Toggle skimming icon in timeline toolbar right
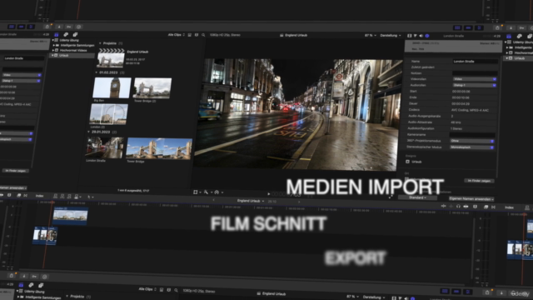 [443, 206]
